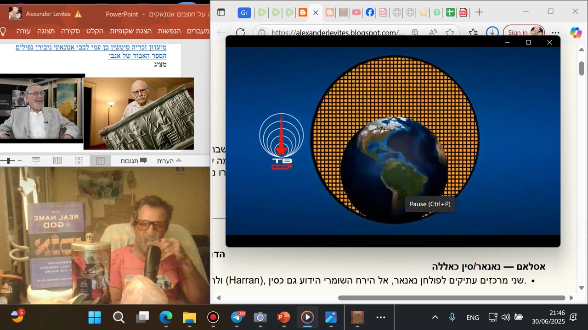
Task: Activate Read aloud icon in address bar
Action: [433, 33]
